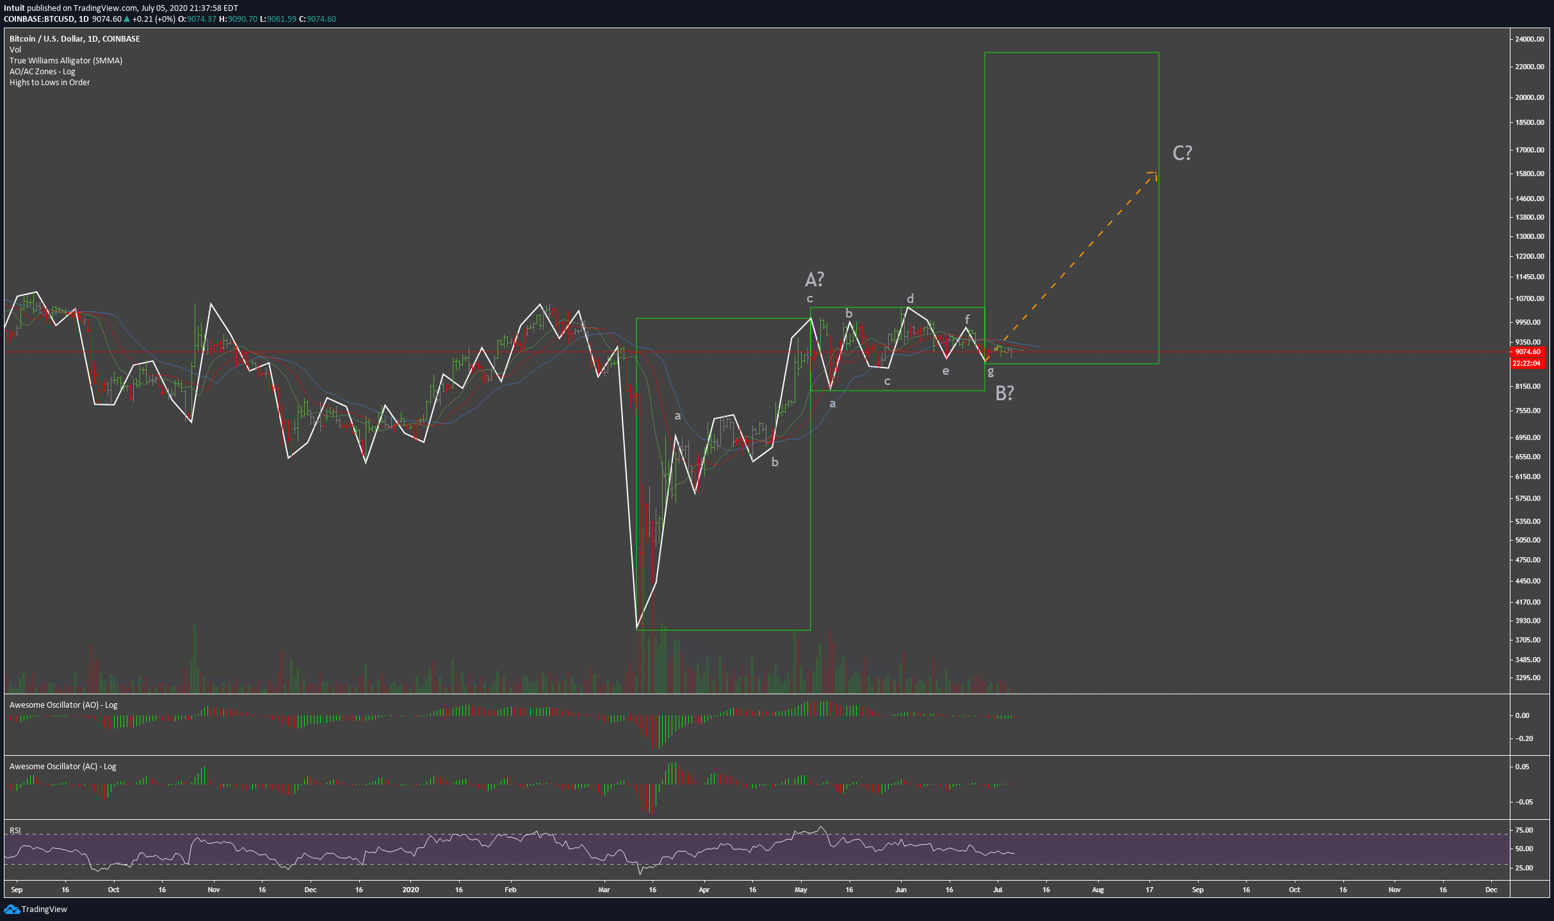This screenshot has height=921, width=1554.
Task: Click the TradingView cloud logo icon
Action: [x=12, y=909]
